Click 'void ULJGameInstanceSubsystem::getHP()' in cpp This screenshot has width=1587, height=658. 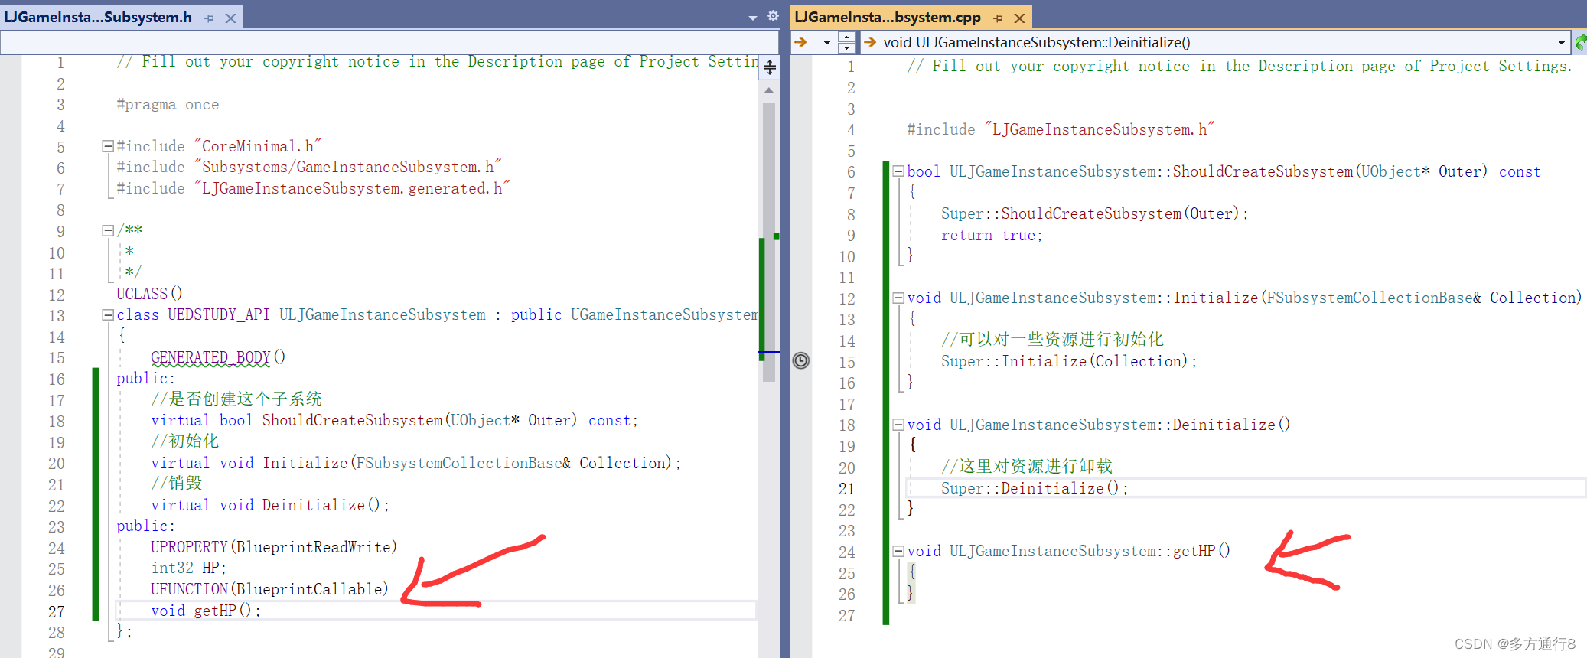coord(1068,551)
